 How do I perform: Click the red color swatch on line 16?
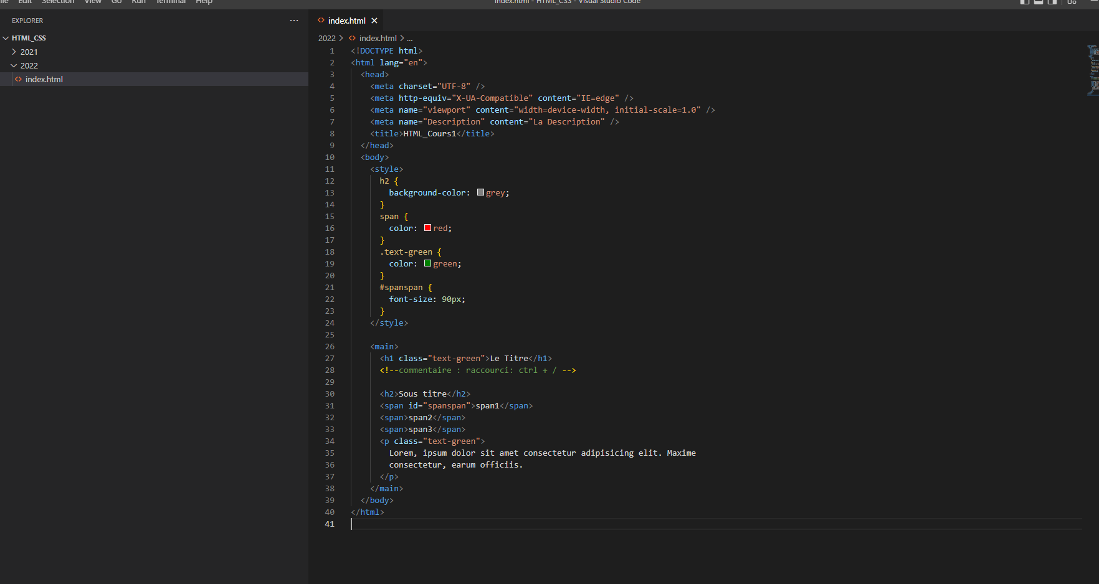coord(427,228)
